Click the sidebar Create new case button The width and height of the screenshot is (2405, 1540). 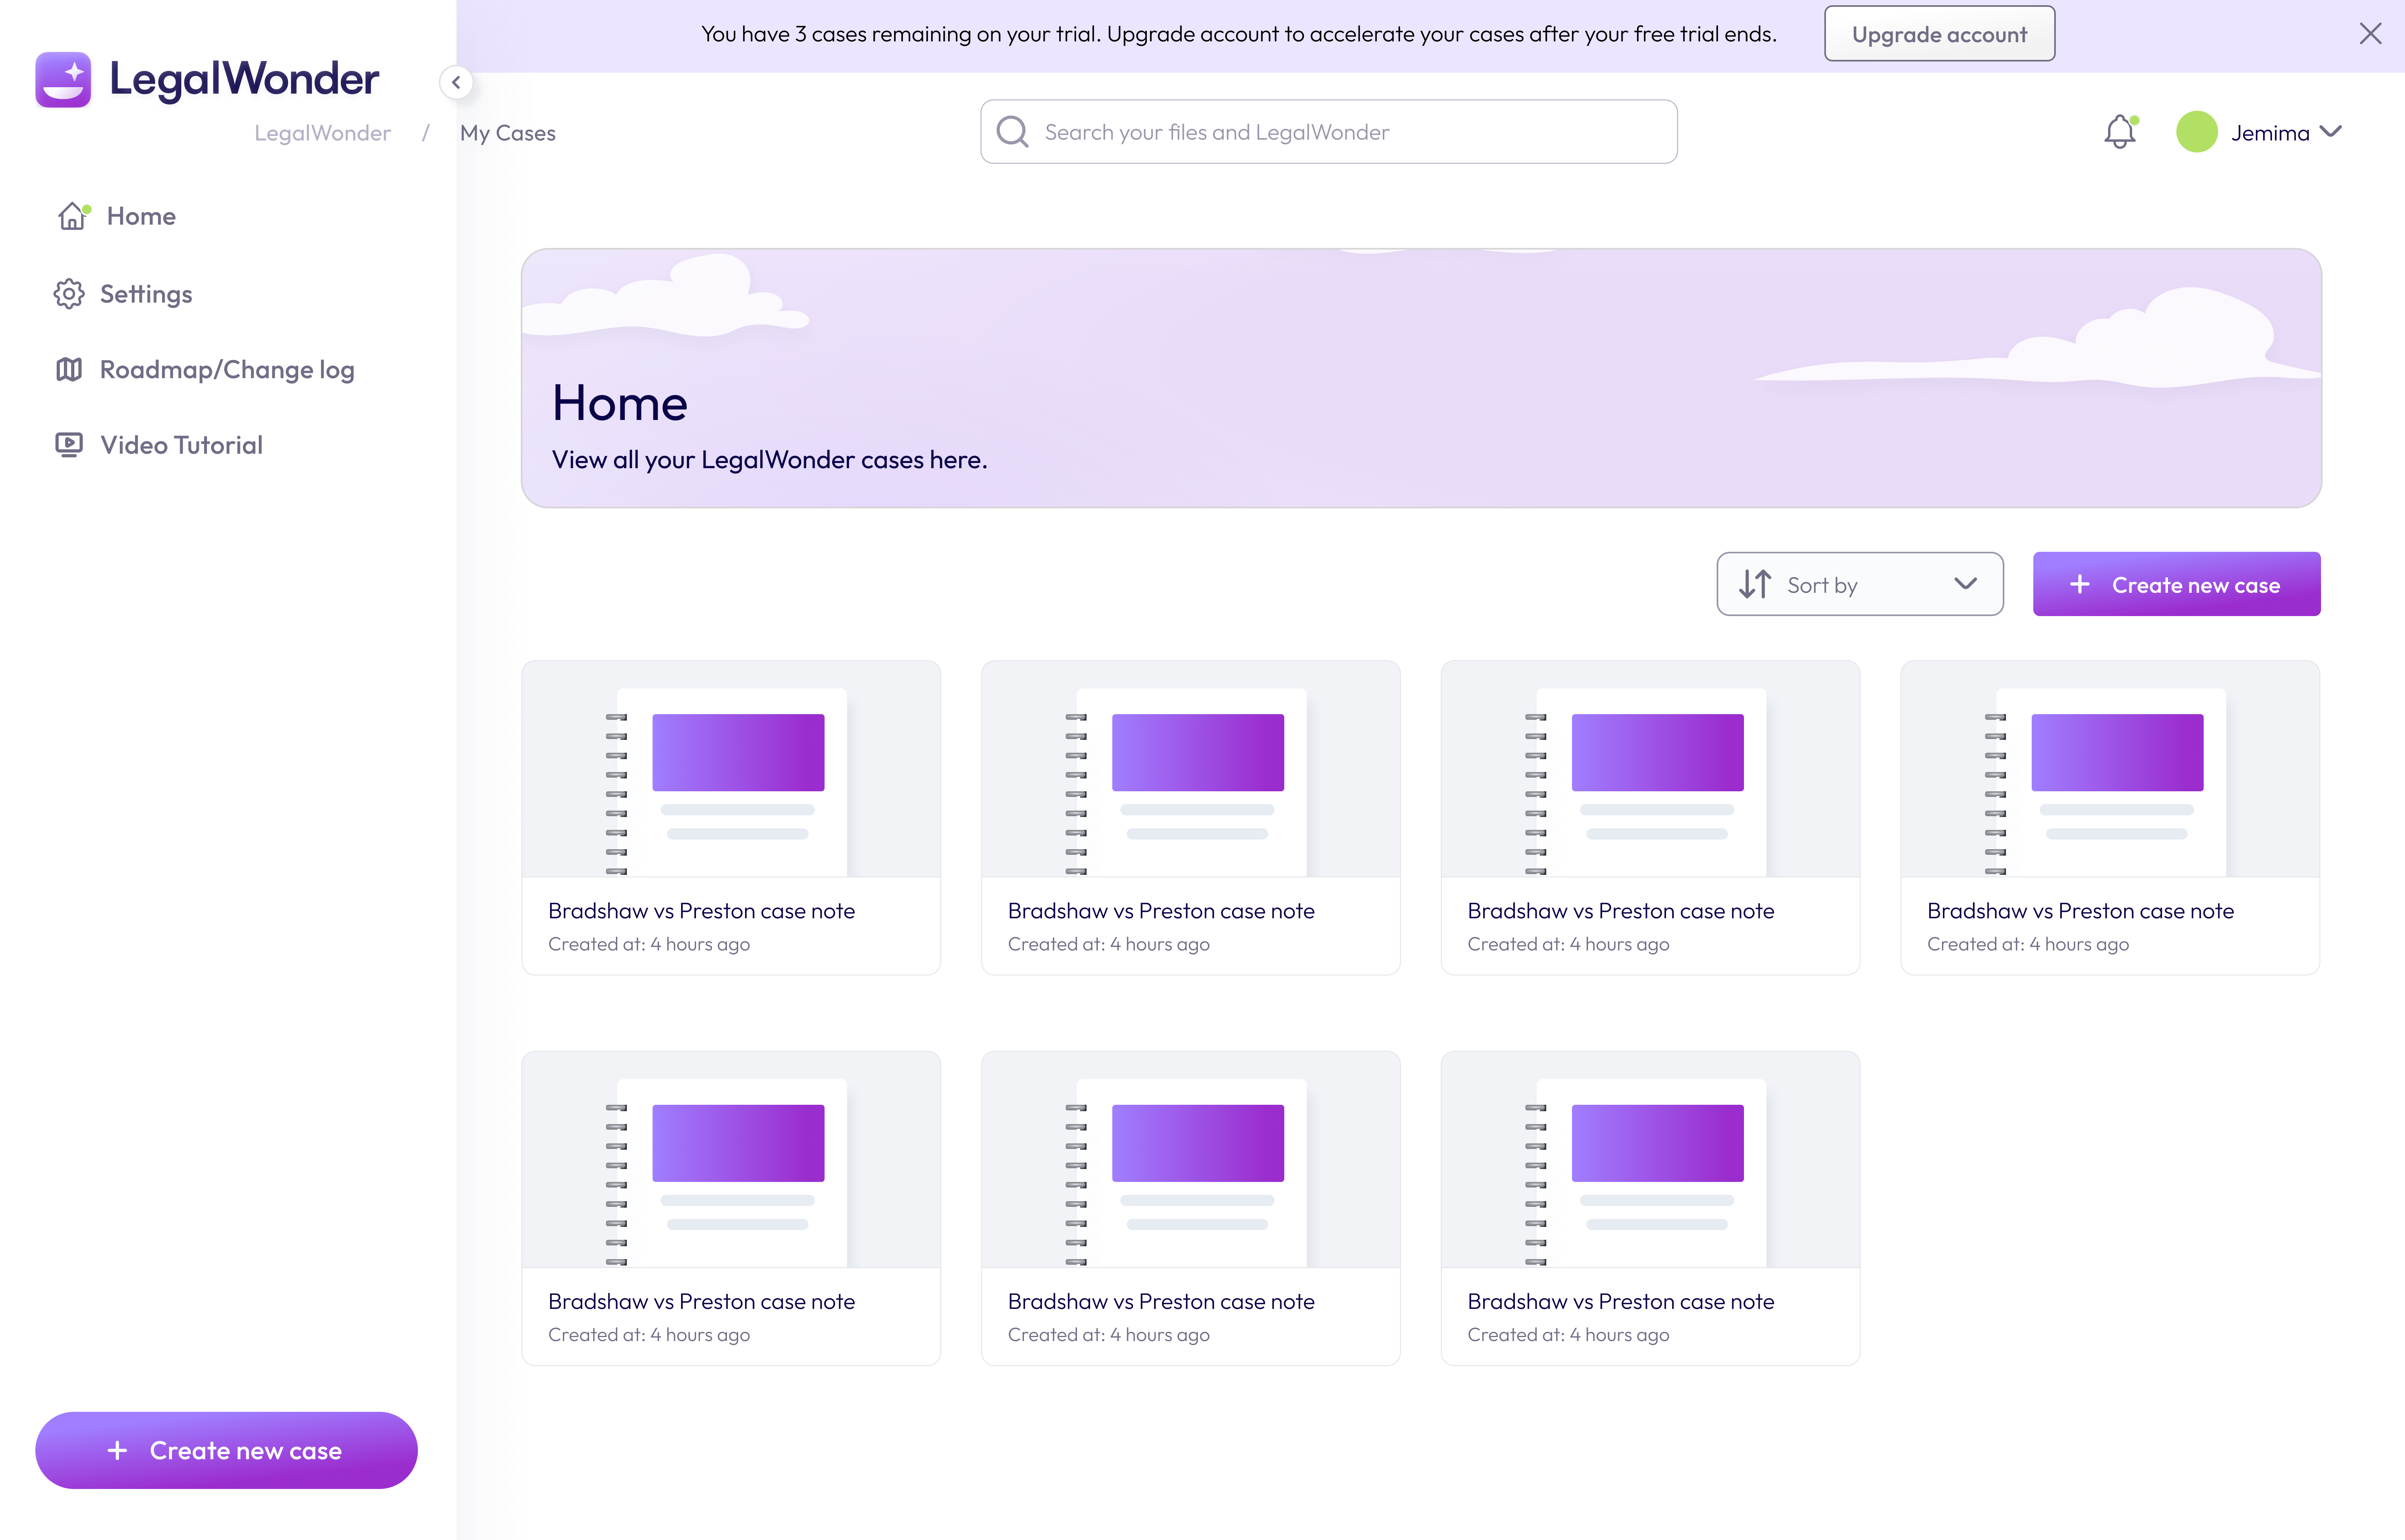pyautogui.click(x=226, y=1450)
